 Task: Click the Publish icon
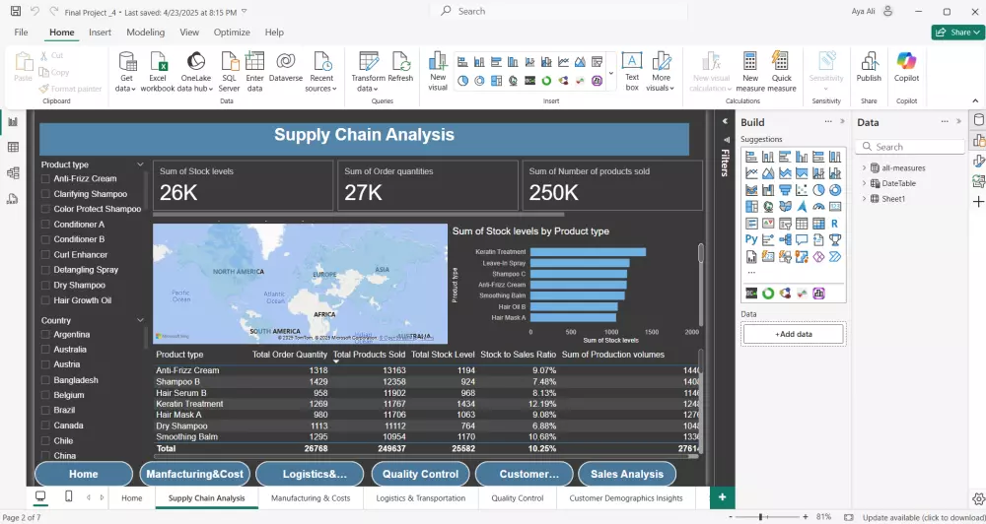[869, 62]
